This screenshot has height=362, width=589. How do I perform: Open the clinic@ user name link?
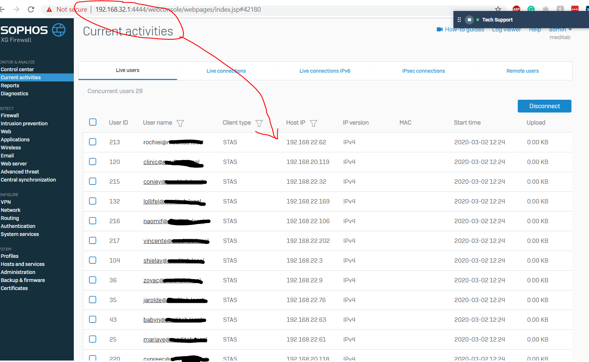pos(172,162)
